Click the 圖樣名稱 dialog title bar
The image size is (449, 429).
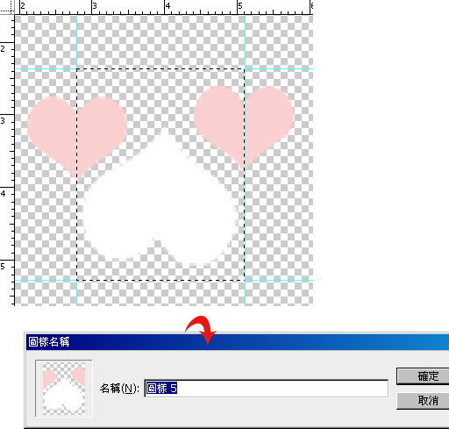click(238, 341)
